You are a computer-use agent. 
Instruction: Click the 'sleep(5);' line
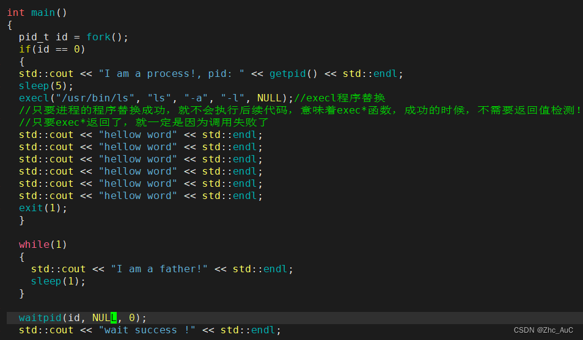[46, 86]
